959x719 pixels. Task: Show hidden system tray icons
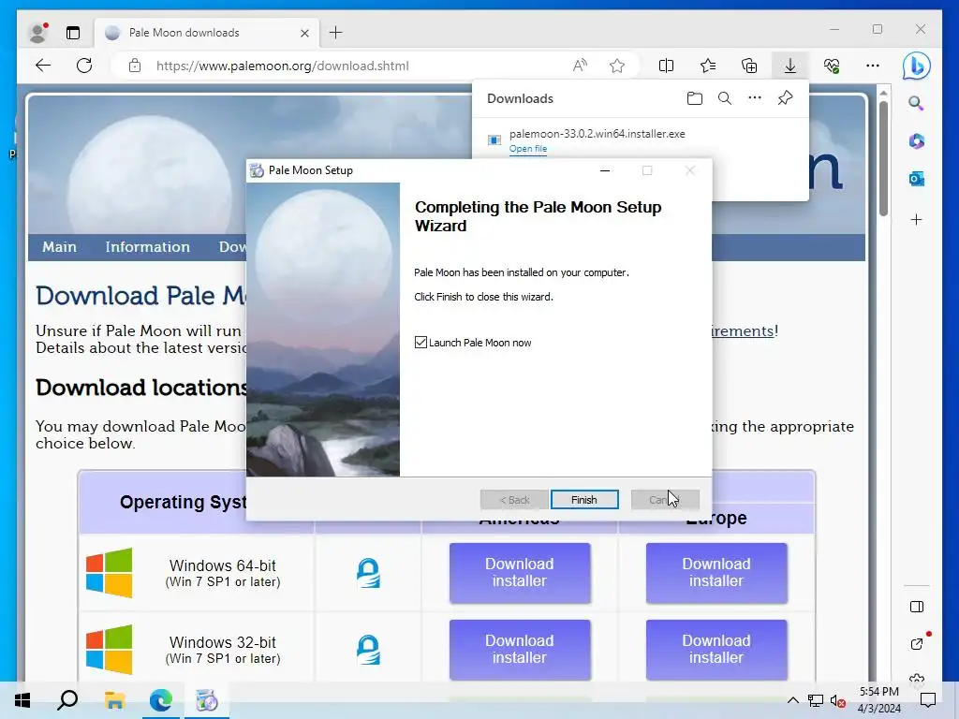point(792,700)
